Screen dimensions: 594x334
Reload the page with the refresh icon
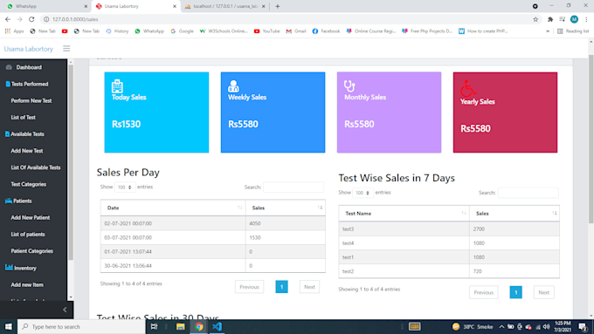point(31,19)
